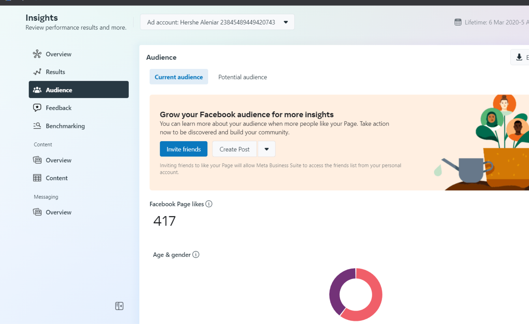Expand the Create Post arrow menu
This screenshot has width=529, height=324.
(x=266, y=149)
